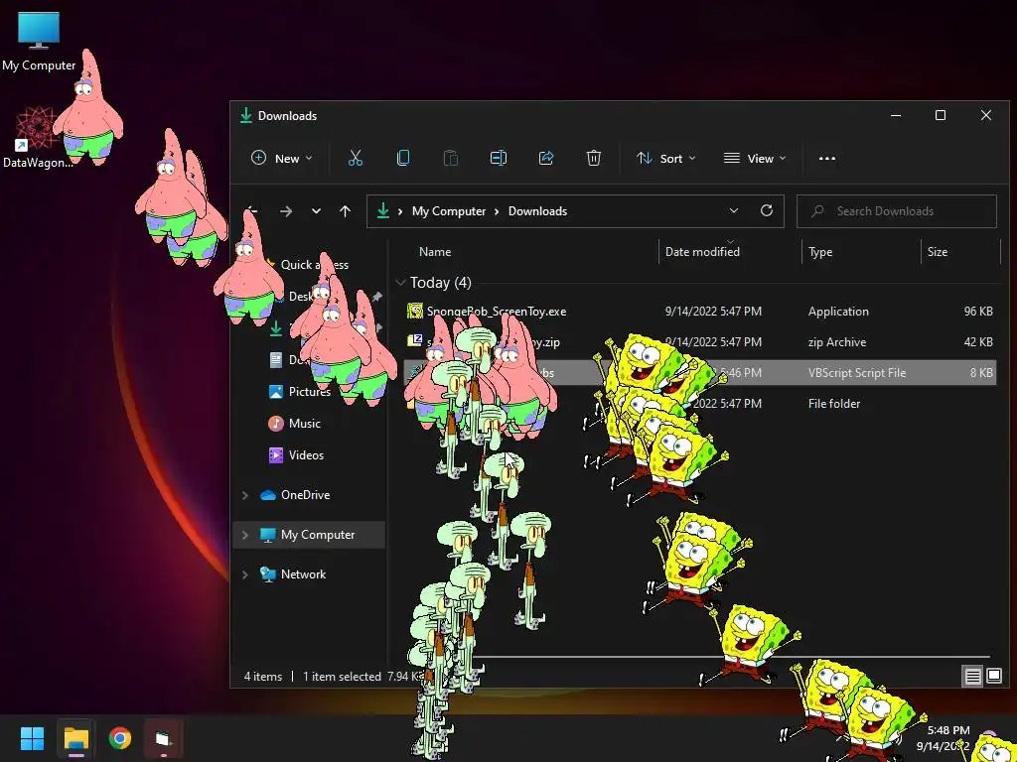Screen dimensions: 1017x762
Task: Click the Cut scissors icon in toolbar
Action: pyautogui.click(x=355, y=158)
